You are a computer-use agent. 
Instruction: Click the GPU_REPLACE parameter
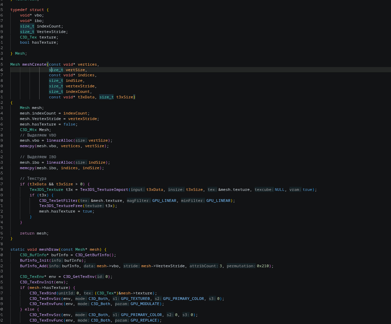144,320
